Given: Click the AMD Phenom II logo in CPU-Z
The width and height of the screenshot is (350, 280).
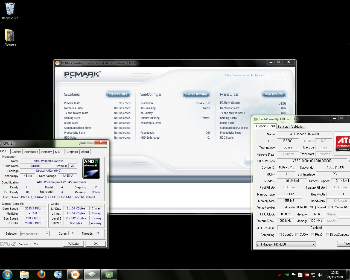Looking at the screenshot, I should pos(91,168).
